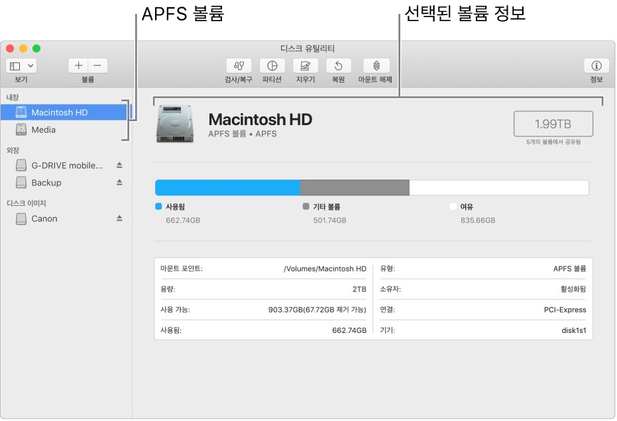This screenshot has width=617, height=421.
Task: Click the disk1s1 device value
Action: tap(574, 330)
